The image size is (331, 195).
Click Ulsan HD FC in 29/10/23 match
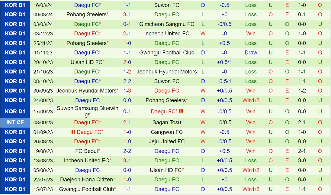tap(87, 62)
